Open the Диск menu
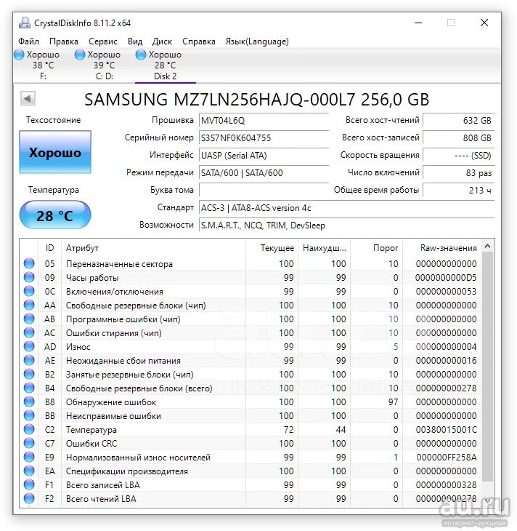The height and width of the screenshot is (531, 517). pos(162,41)
